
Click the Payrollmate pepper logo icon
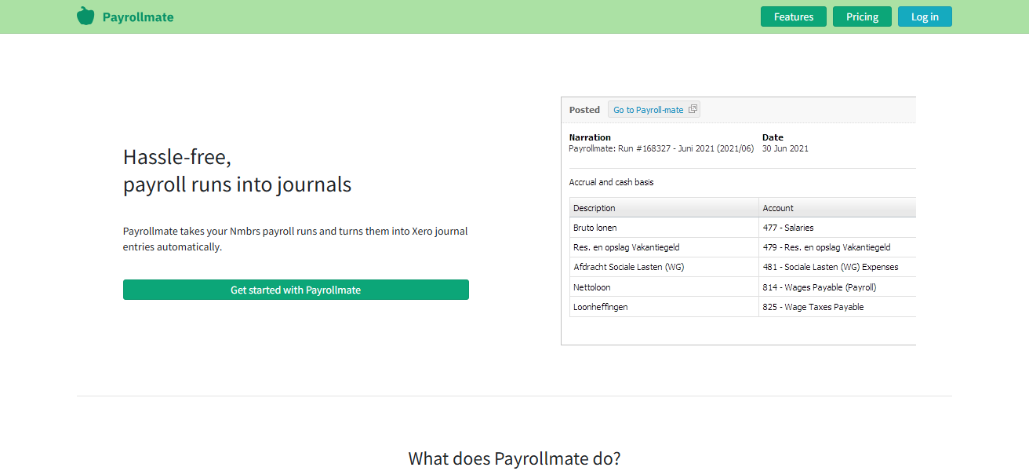click(x=85, y=15)
